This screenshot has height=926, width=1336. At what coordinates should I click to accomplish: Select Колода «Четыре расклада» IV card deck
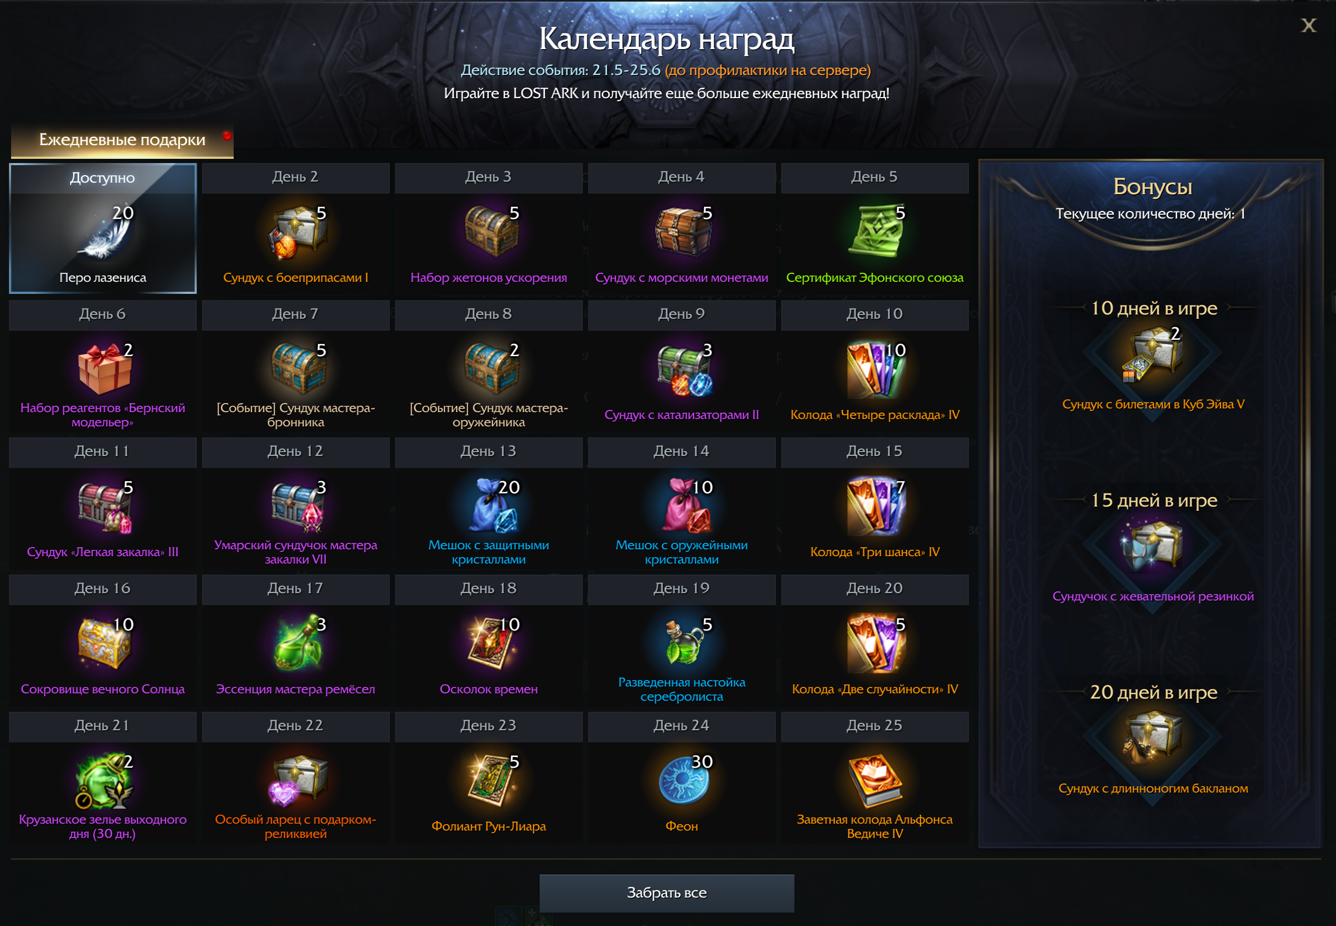876,369
